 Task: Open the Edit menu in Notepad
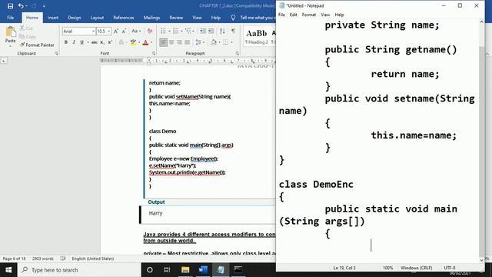point(294,15)
